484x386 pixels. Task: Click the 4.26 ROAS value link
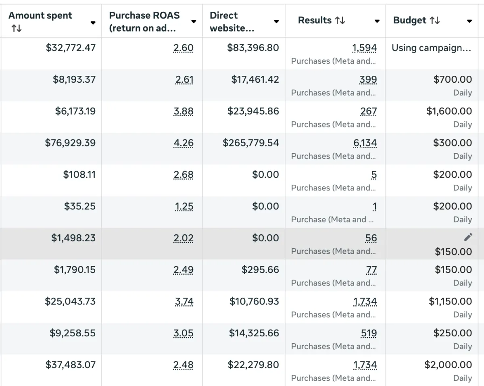tap(184, 143)
